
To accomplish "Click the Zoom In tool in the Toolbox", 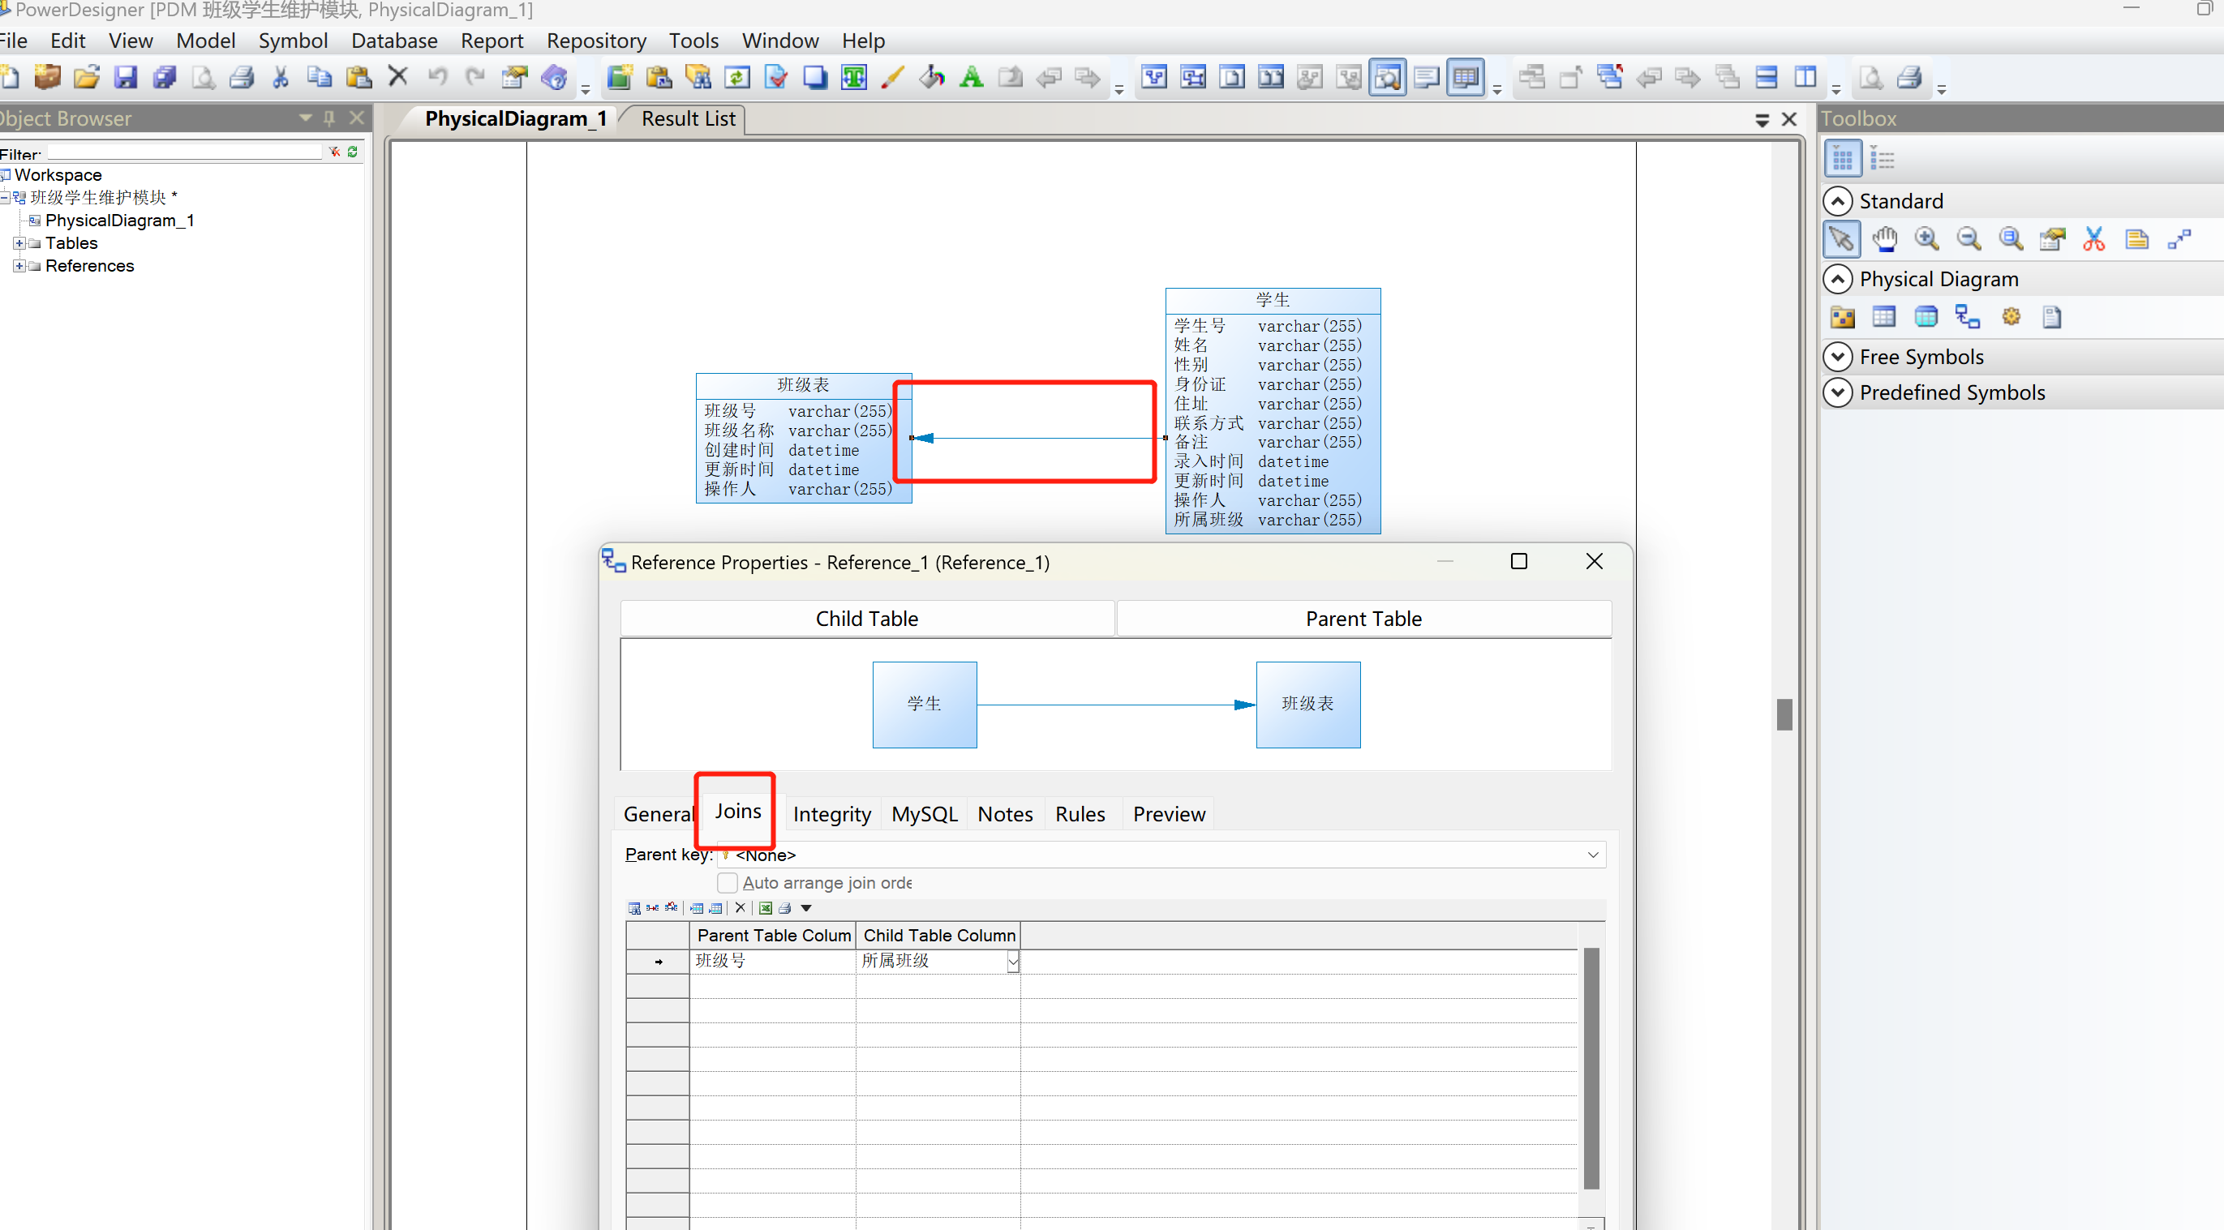I will point(1926,239).
